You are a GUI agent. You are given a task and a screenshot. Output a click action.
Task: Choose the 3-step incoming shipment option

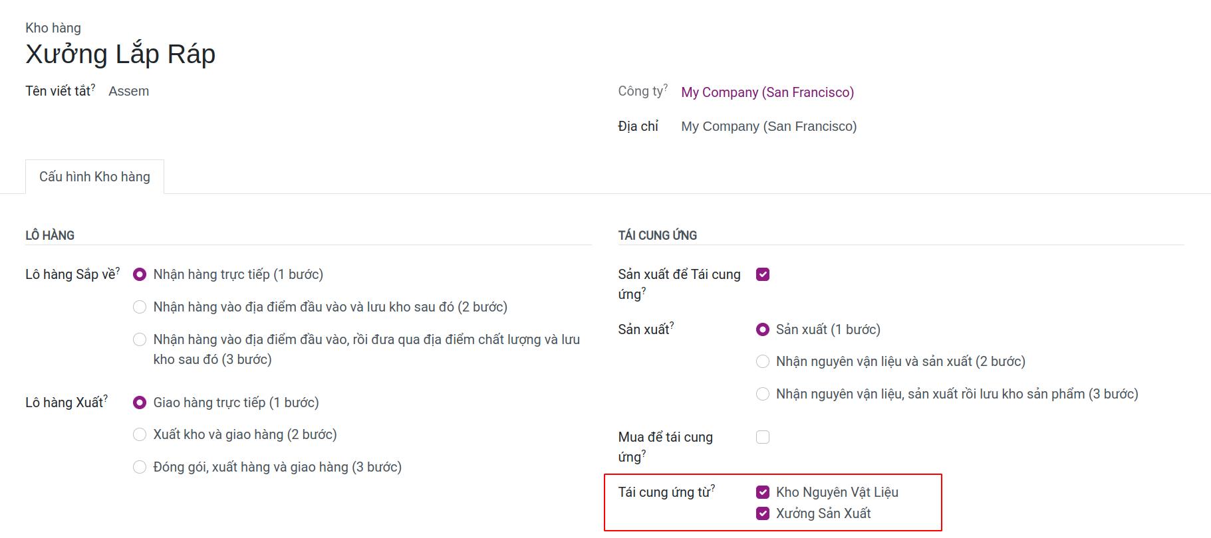[x=139, y=339]
